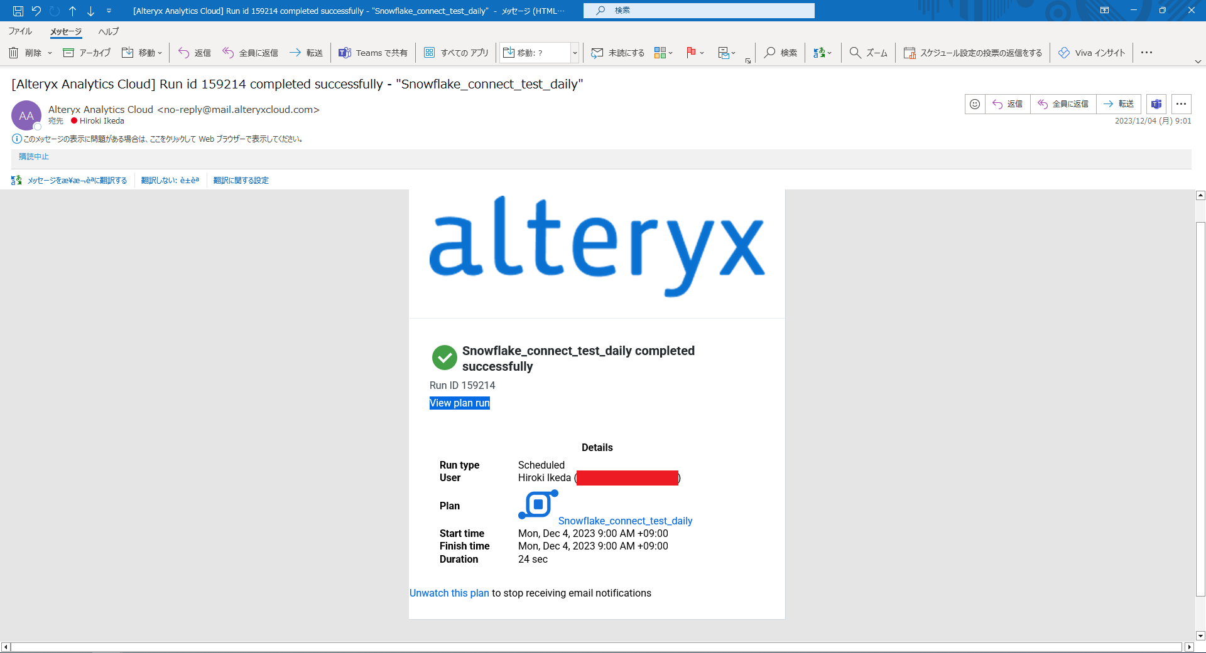Click the horizontal scrollbar left arrow
Viewport: 1206px width, 653px height.
point(6,647)
